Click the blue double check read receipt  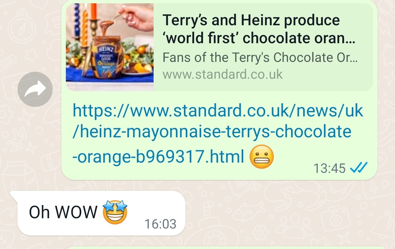359,167
